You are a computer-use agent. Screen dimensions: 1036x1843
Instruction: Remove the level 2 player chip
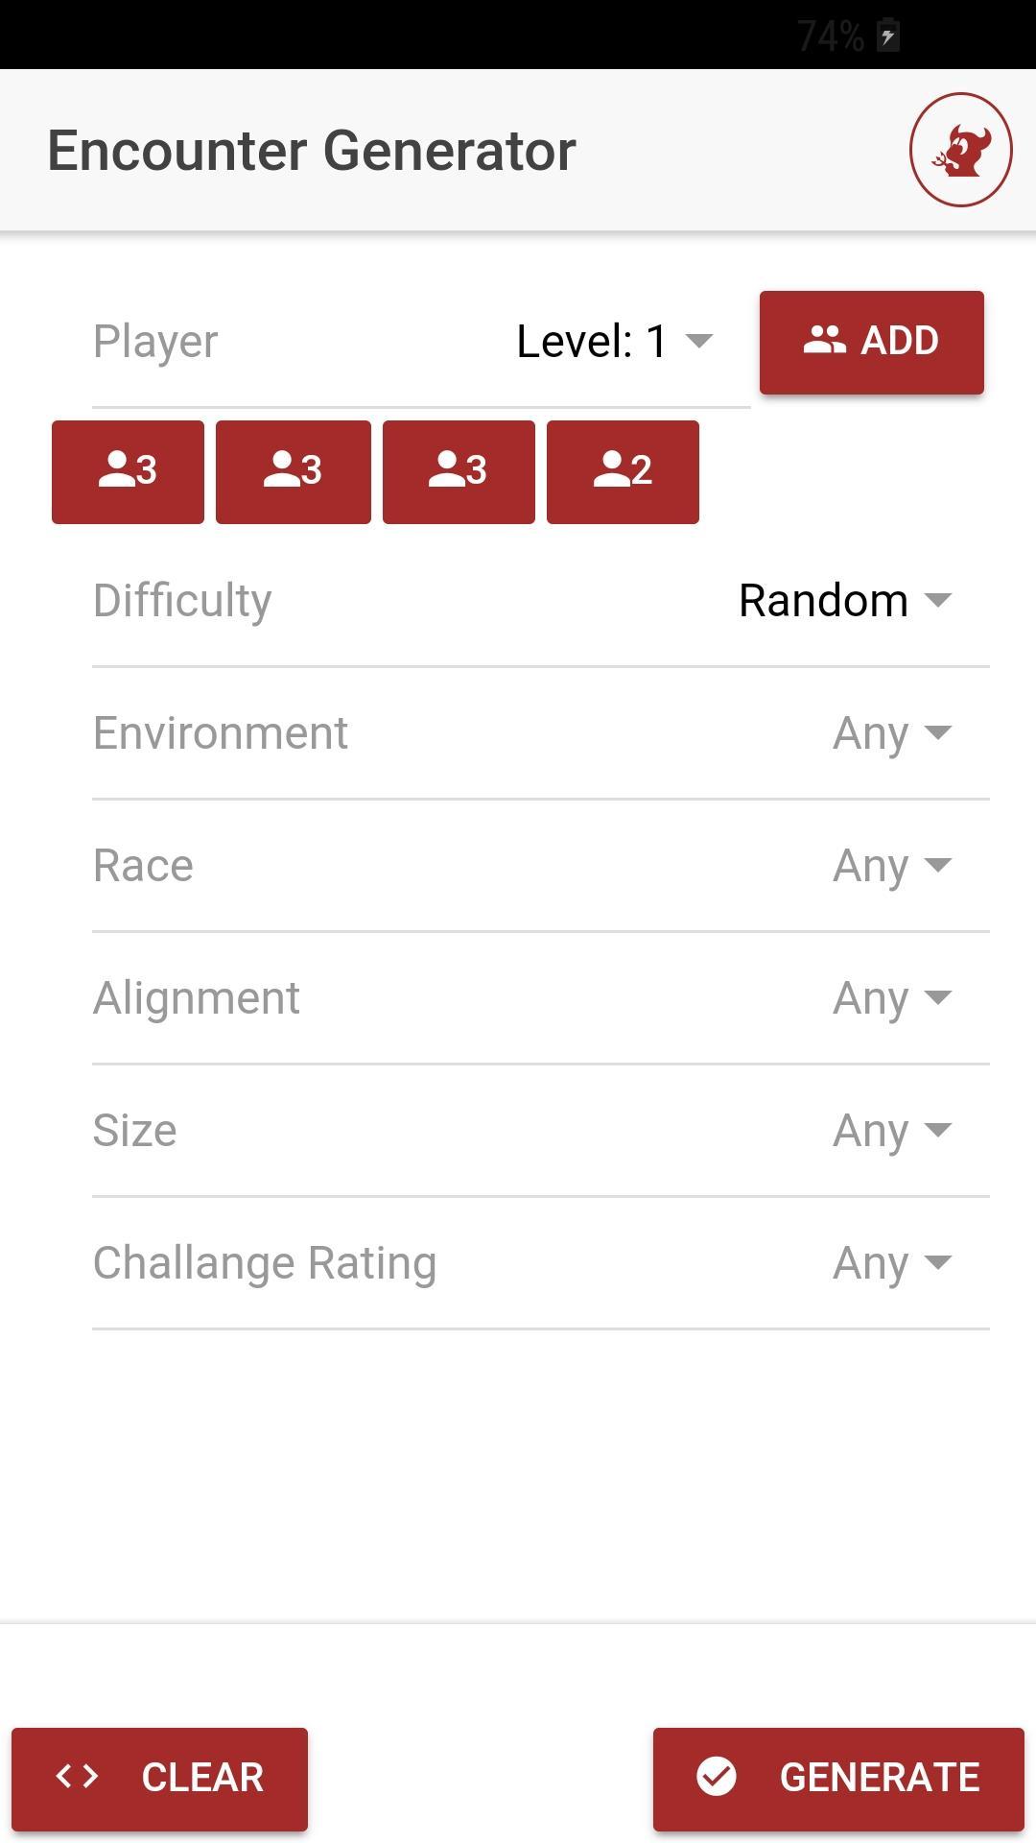[623, 471]
